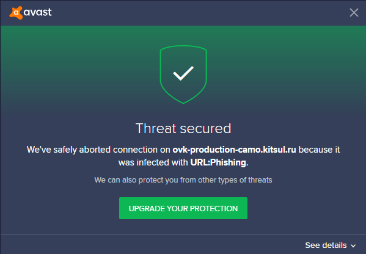366x254 pixels.
Task: Close the Avast threat popup
Action: (354, 13)
